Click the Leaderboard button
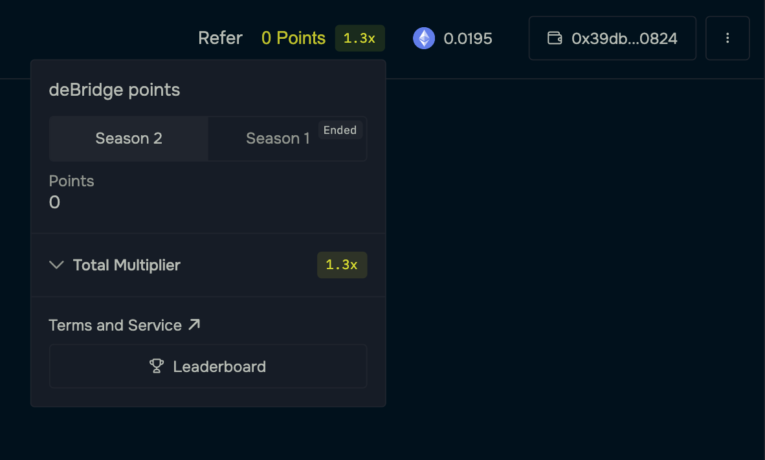The width and height of the screenshot is (765, 460). (x=208, y=366)
